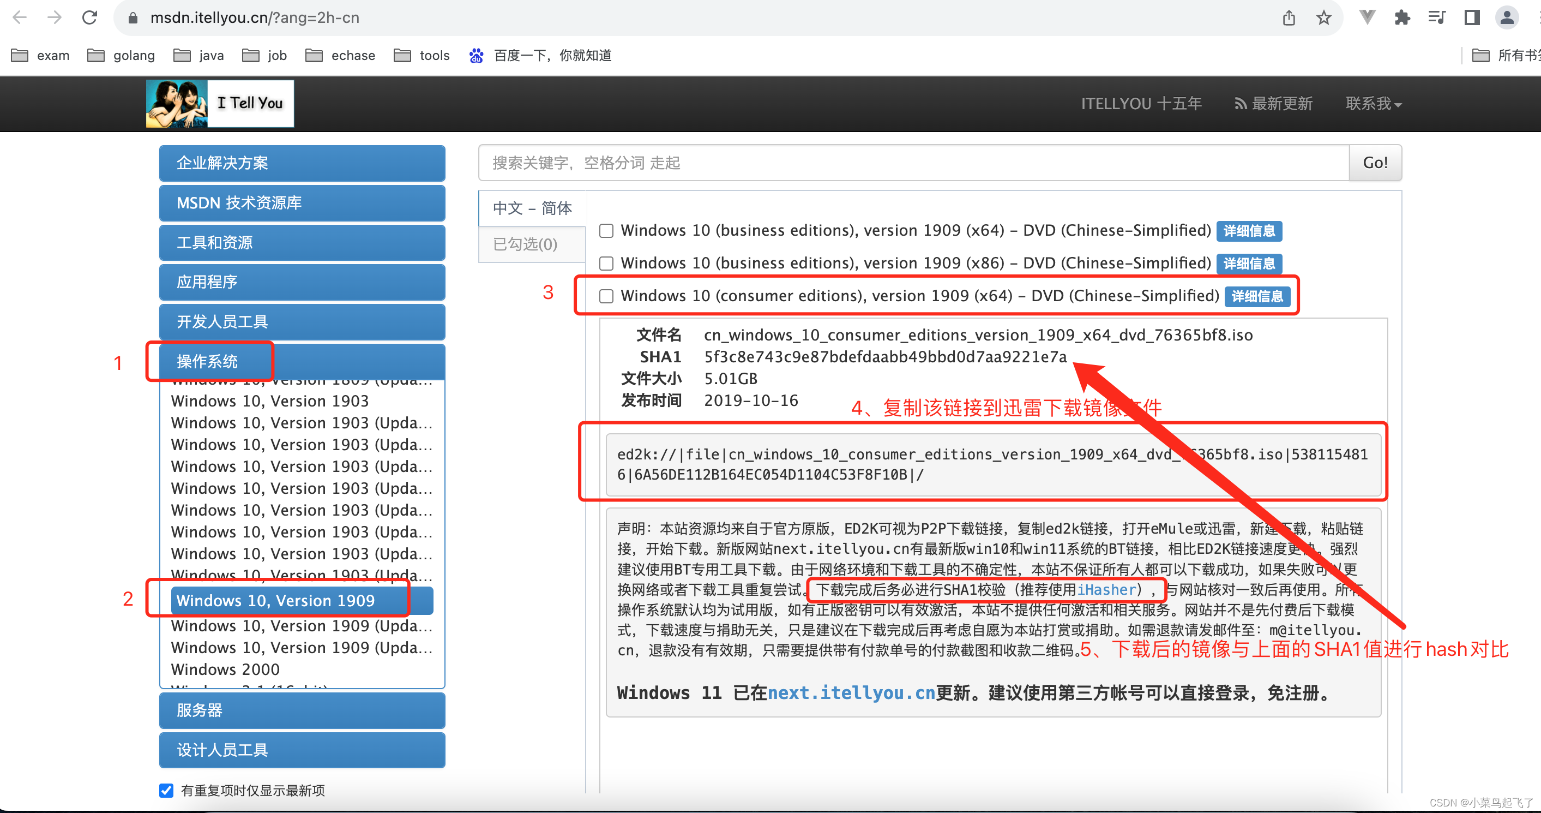
Task: Click the browser reload icon
Action: 90,17
